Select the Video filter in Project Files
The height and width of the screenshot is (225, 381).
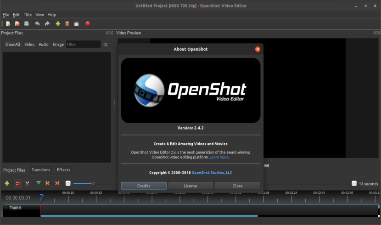tap(29, 45)
